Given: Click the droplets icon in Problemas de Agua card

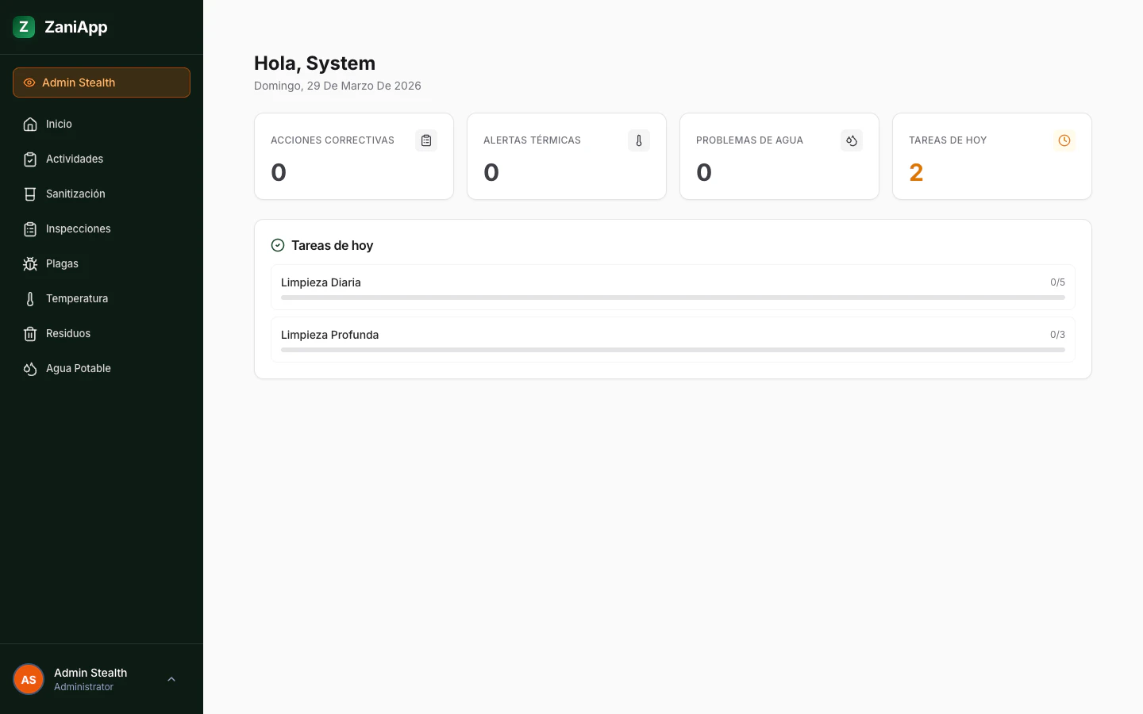Looking at the screenshot, I should click(852, 140).
